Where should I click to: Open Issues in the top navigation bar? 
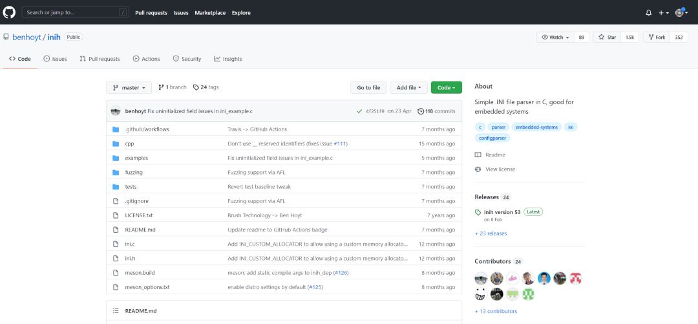click(x=181, y=13)
